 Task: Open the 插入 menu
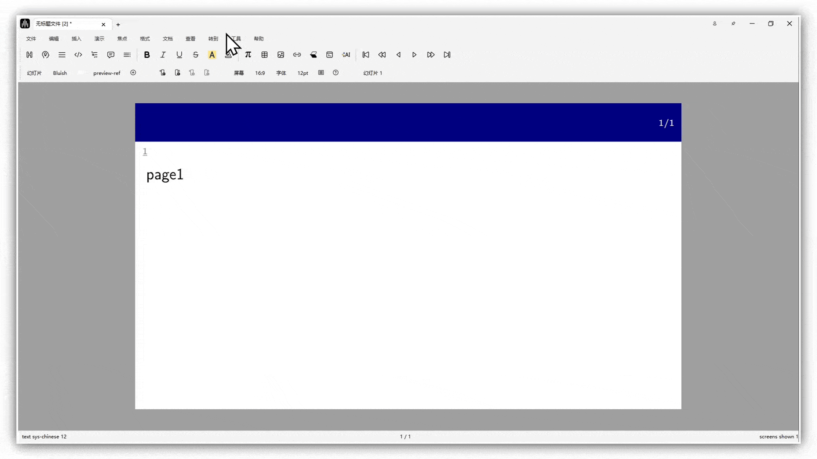click(77, 39)
